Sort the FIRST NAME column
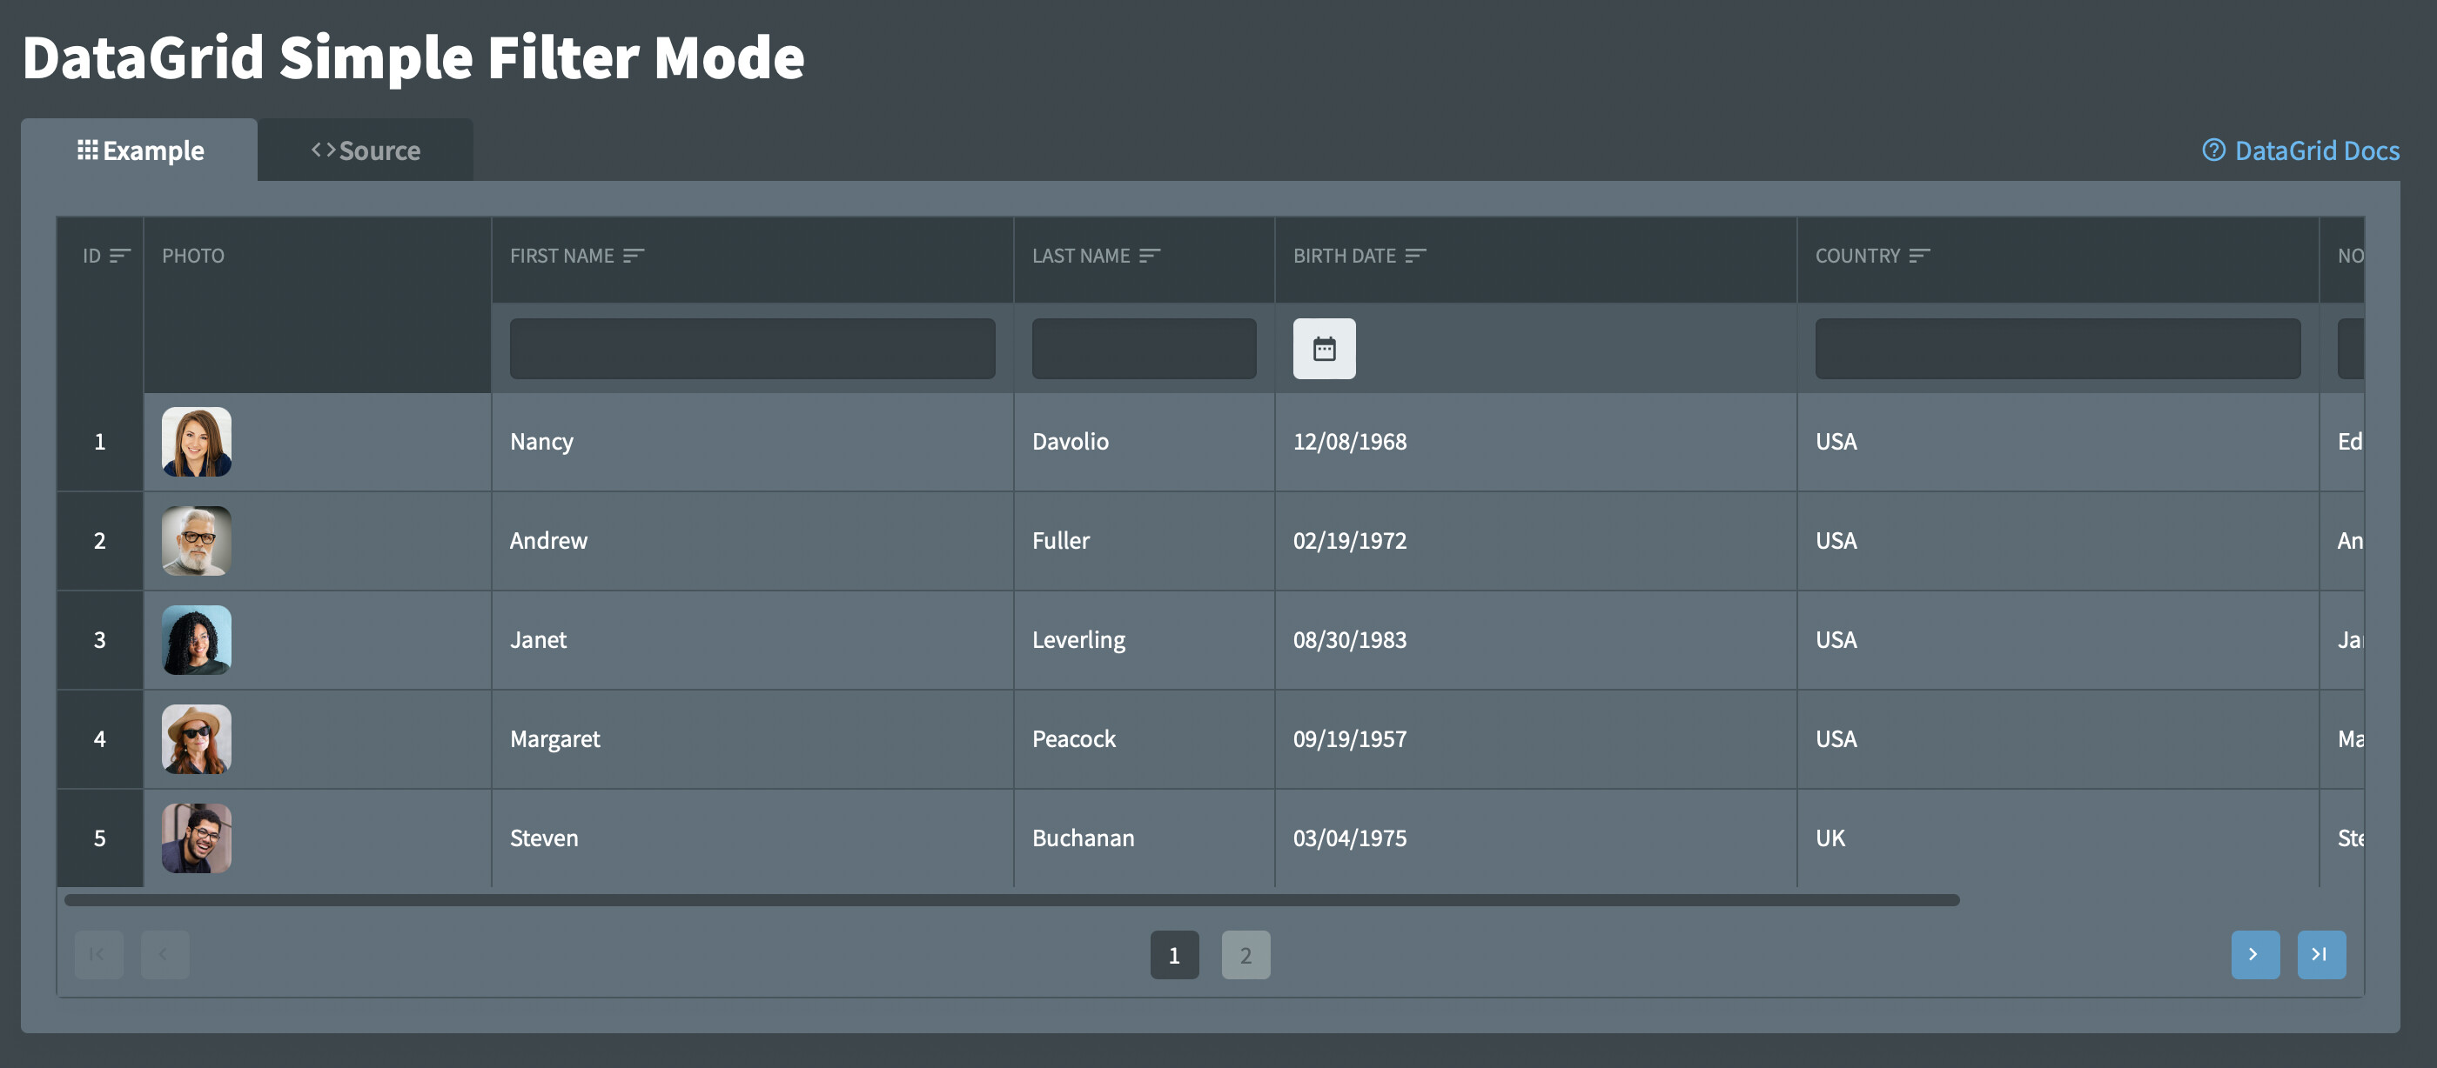 634,255
